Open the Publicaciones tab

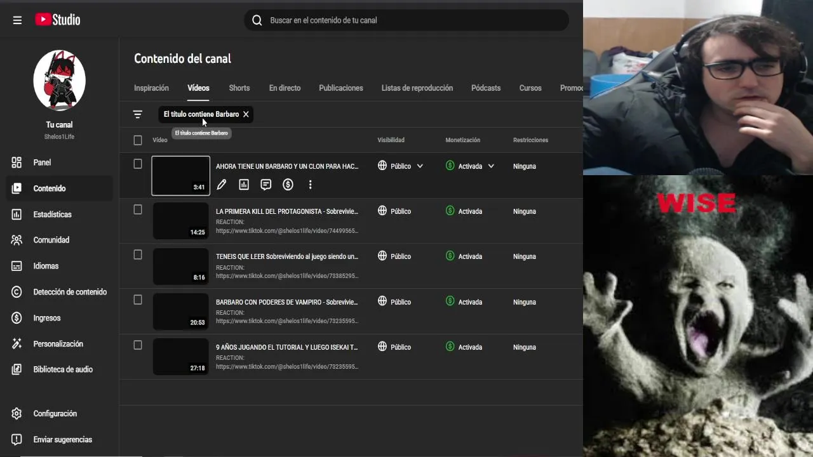[341, 88]
